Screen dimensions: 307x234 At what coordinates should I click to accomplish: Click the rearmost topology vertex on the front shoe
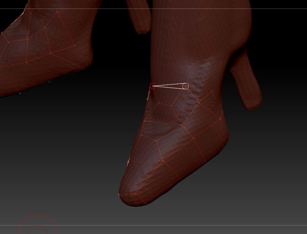(x=222, y=112)
